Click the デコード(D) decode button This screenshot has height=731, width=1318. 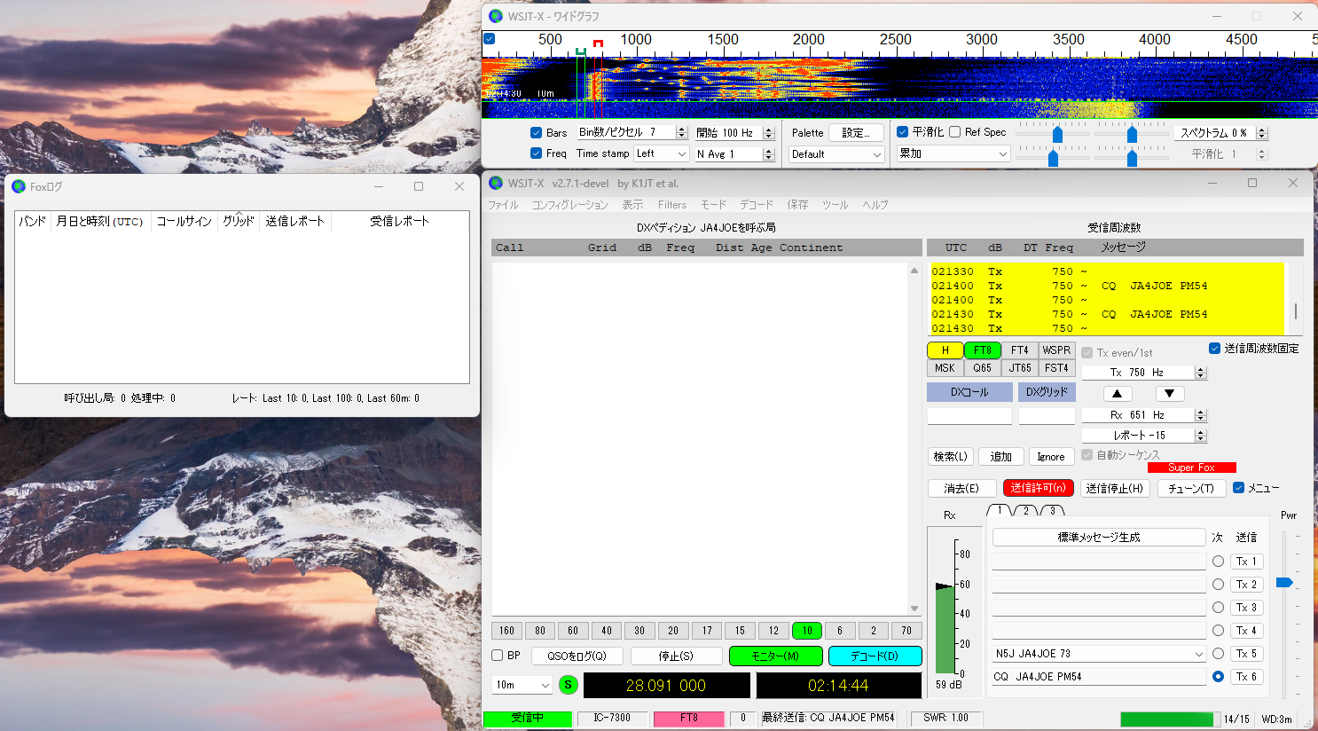[875, 656]
